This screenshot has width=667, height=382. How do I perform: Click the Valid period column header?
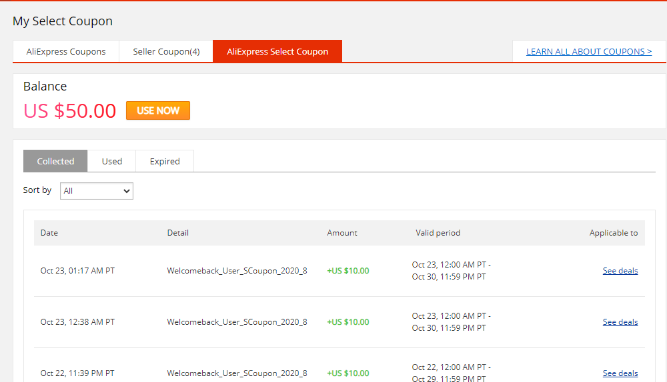pos(438,233)
